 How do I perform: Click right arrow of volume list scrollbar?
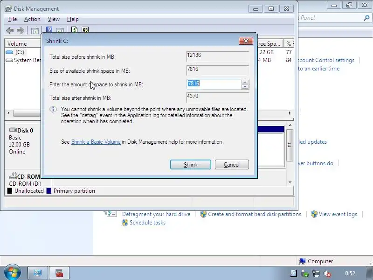point(290,113)
